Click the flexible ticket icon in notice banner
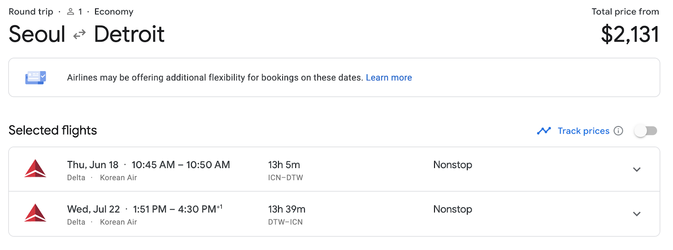Viewport: 673px width, 250px height. tap(36, 77)
